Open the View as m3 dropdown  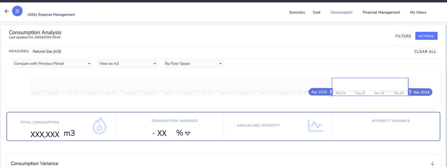click(128, 64)
